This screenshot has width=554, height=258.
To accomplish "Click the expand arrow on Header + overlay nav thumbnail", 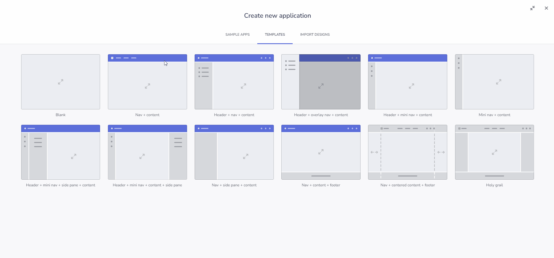I will point(321,86).
